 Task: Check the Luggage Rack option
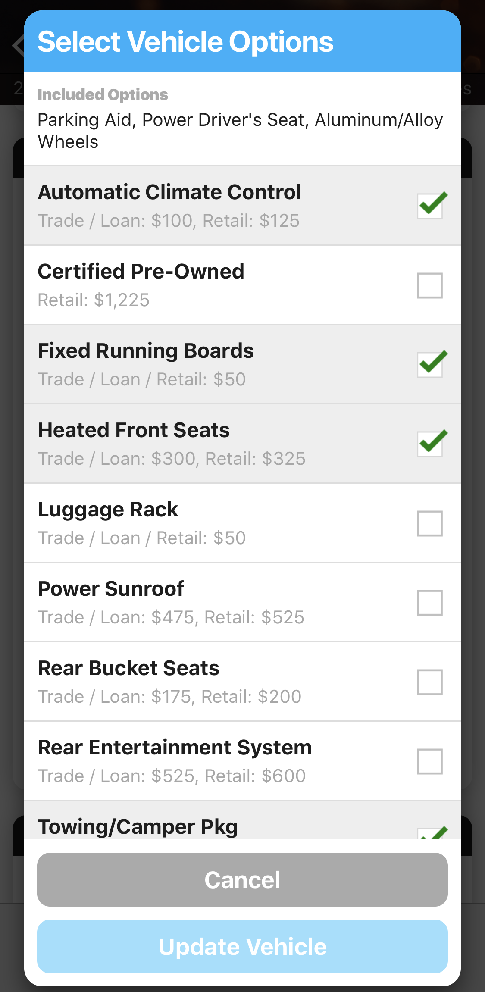[430, 523]
